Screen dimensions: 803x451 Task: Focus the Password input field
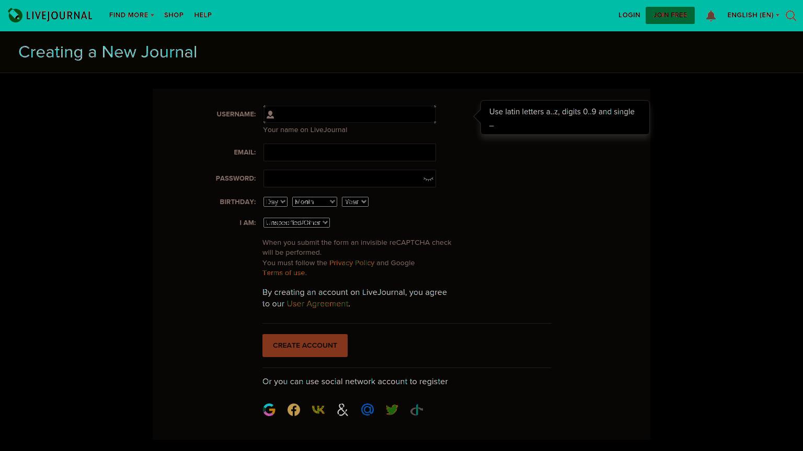point(350,179)
